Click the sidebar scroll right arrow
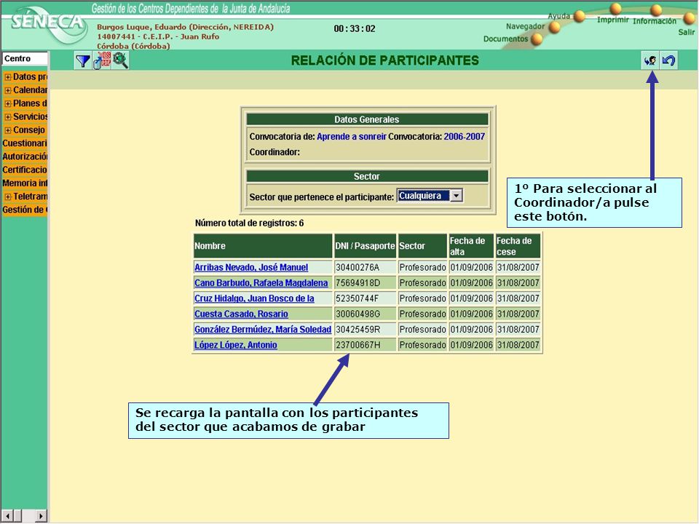 pyautogui.click(x=41, y=516)
